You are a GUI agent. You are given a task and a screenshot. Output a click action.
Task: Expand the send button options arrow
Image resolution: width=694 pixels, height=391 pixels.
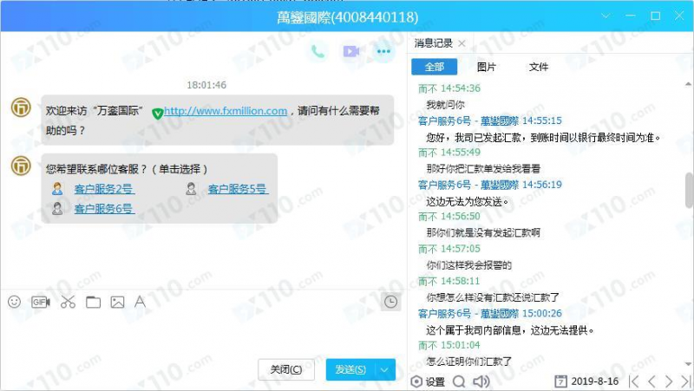click(x=384, y=370)
